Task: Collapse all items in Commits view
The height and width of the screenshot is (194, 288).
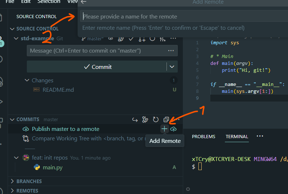Action: (166, 119)
